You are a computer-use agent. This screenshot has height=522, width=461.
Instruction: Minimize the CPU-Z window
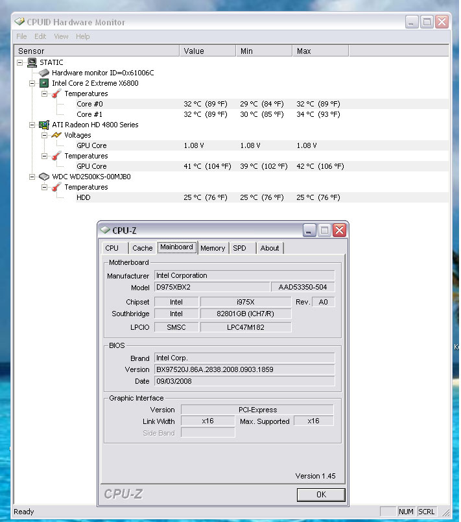(309, 230)
